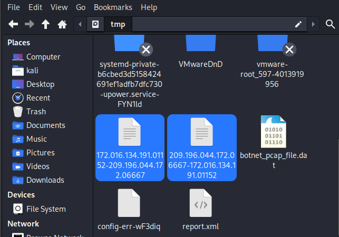
Task: Open the Edit menu
Action: coord(35,7)
